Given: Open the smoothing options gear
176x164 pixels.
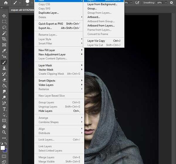Looking at the screenshot, I should [171, 3].
